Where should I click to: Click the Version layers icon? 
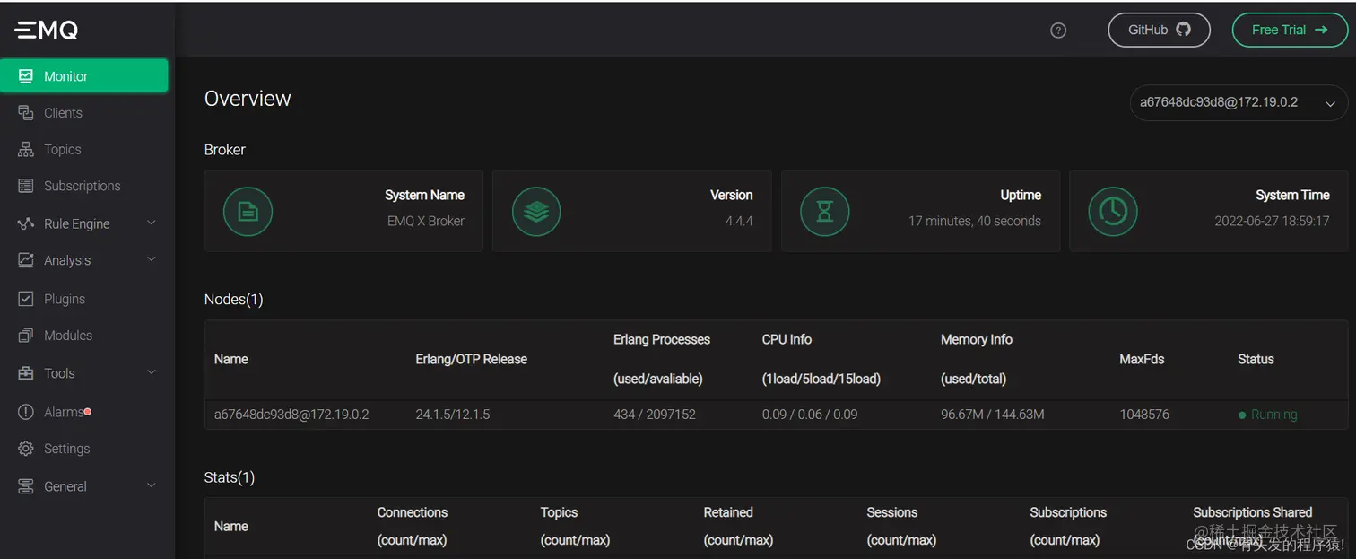[536, 212]
